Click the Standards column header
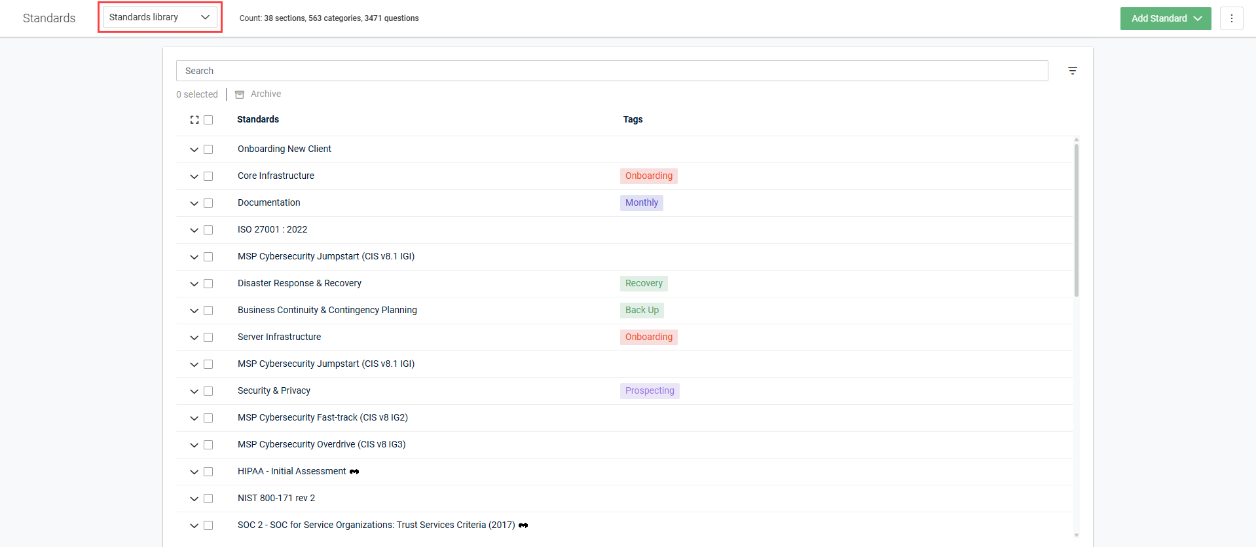The image size is (1256, 547). [x=258, y=119]
